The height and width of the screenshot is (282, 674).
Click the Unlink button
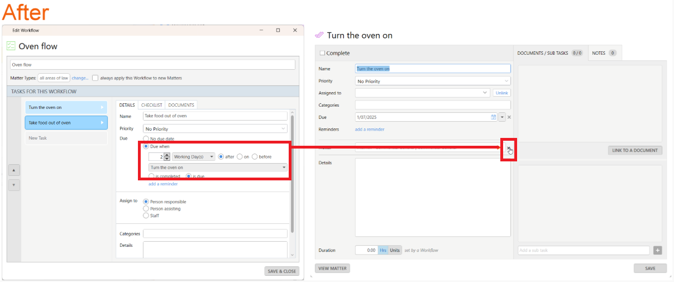501,93
